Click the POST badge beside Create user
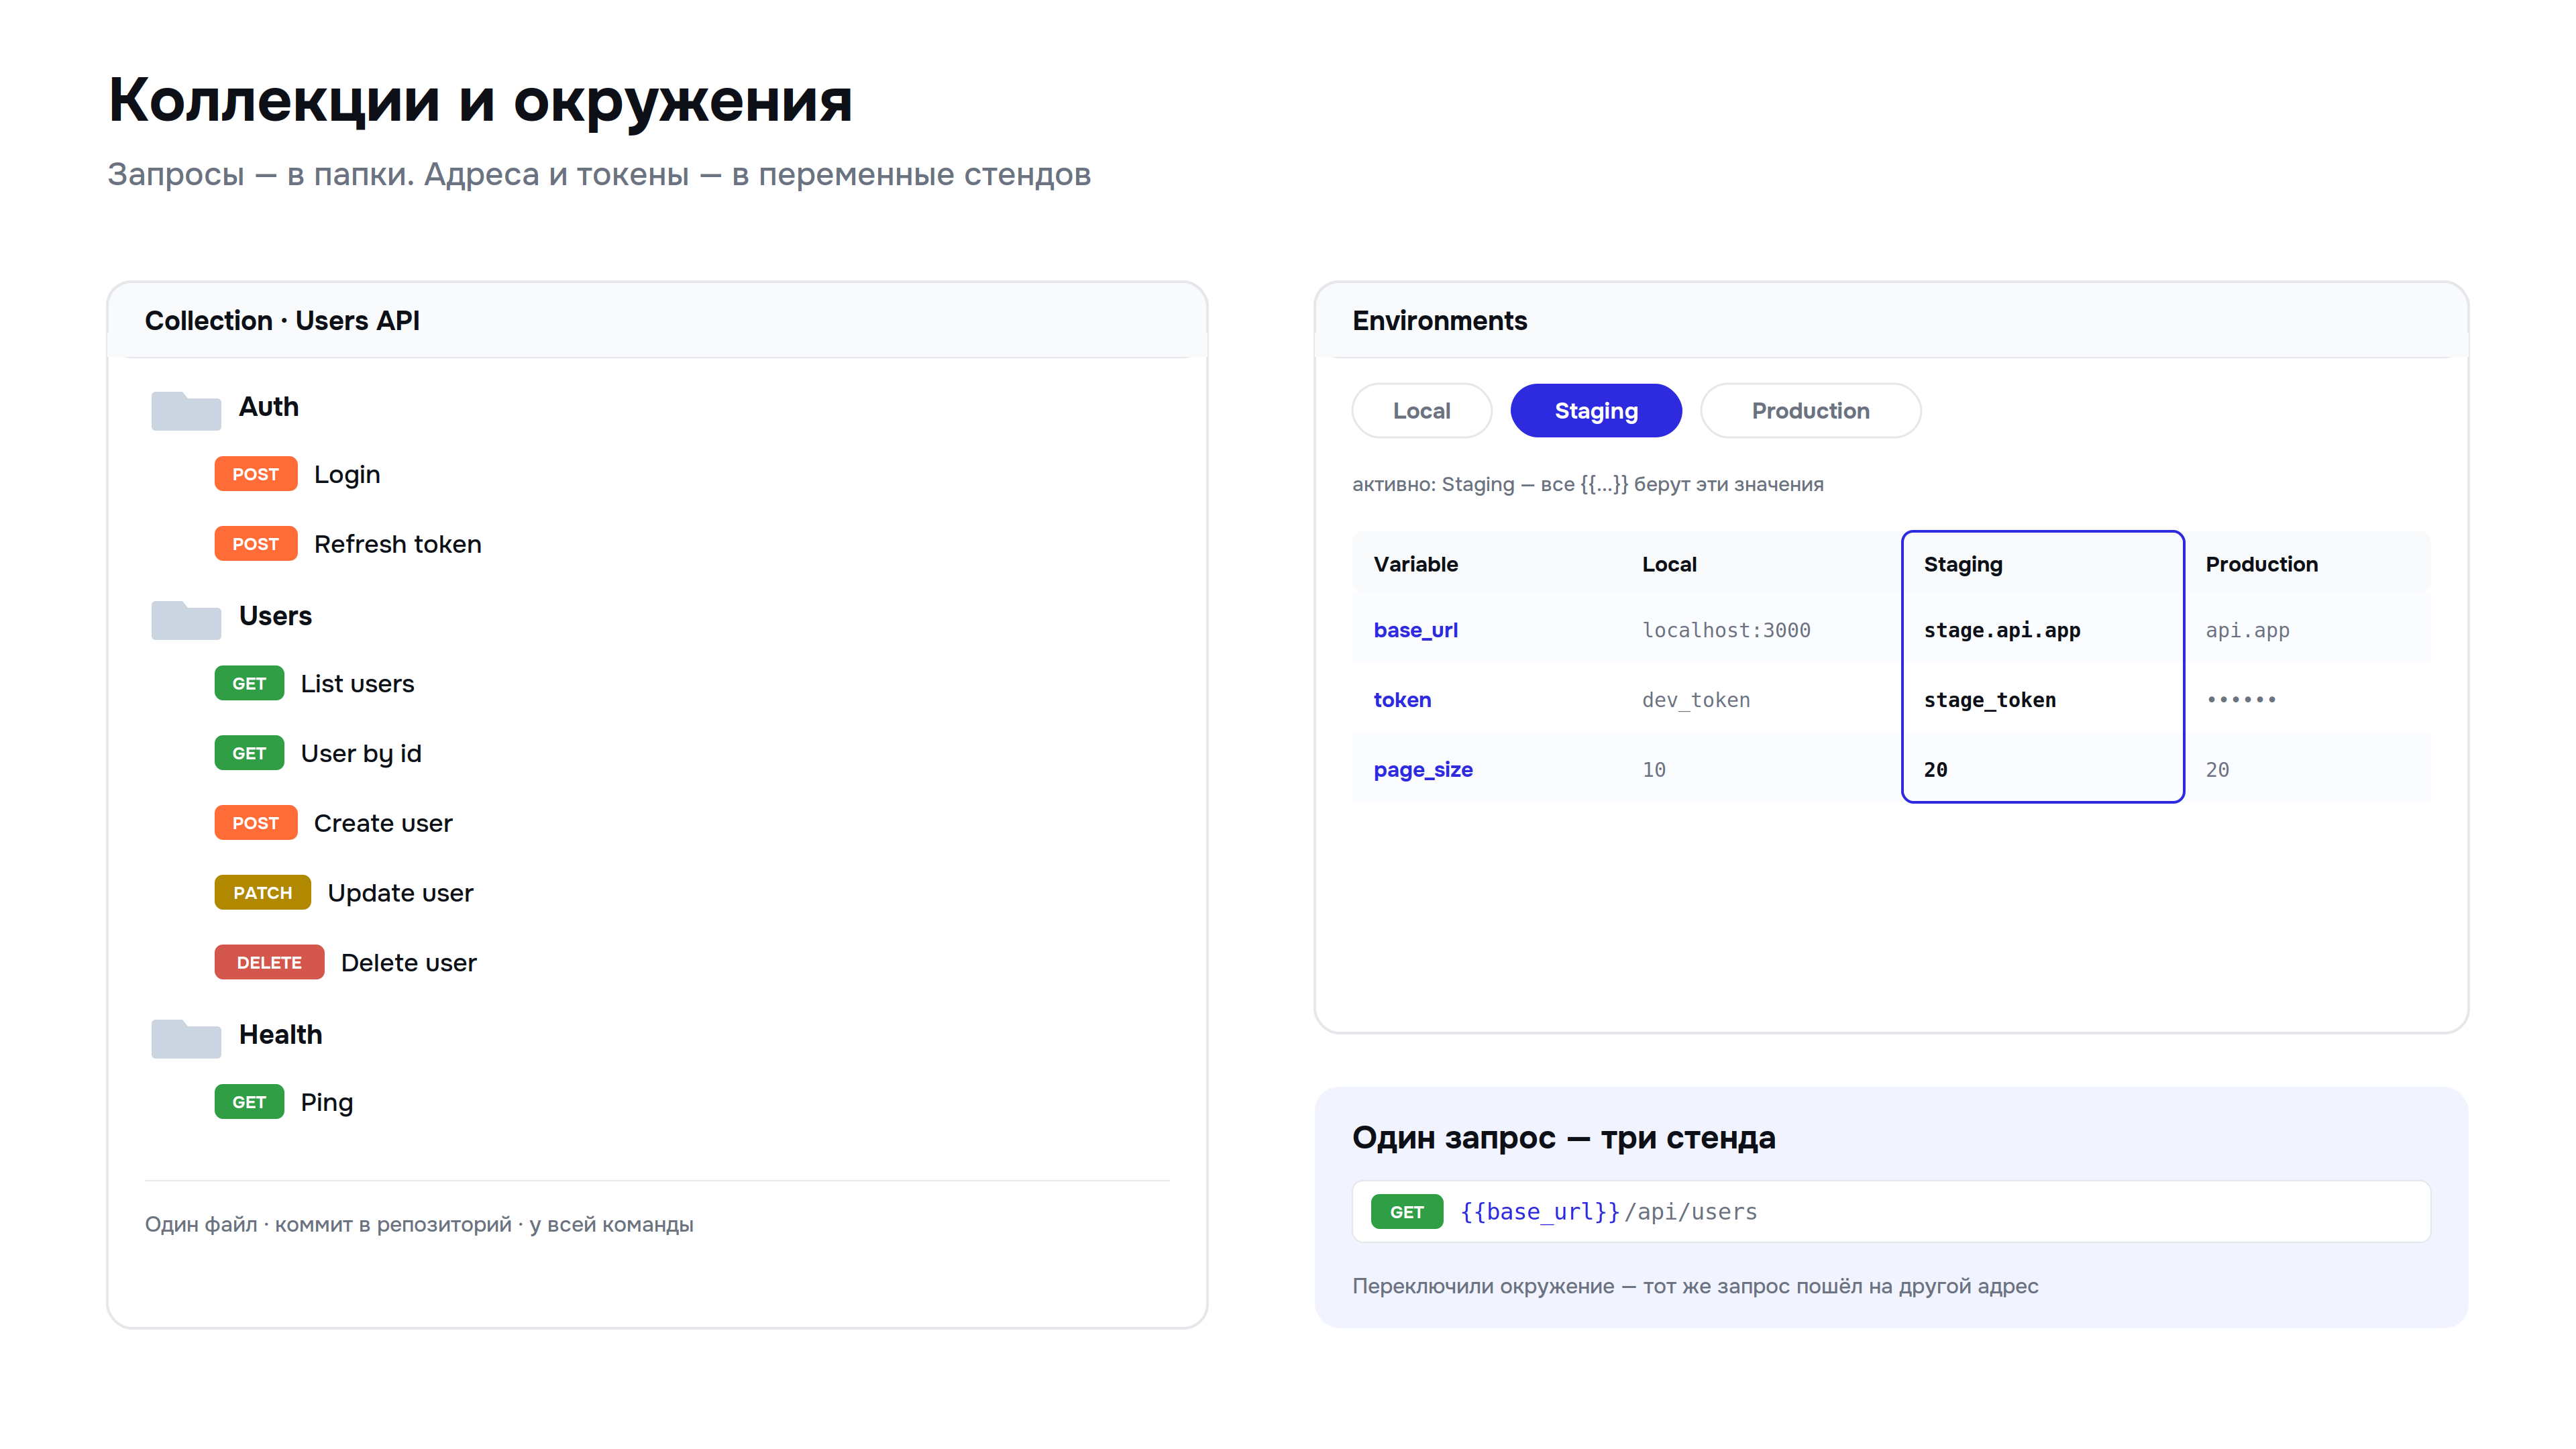Screen dimensions: 2576x1449 point(256,823)
